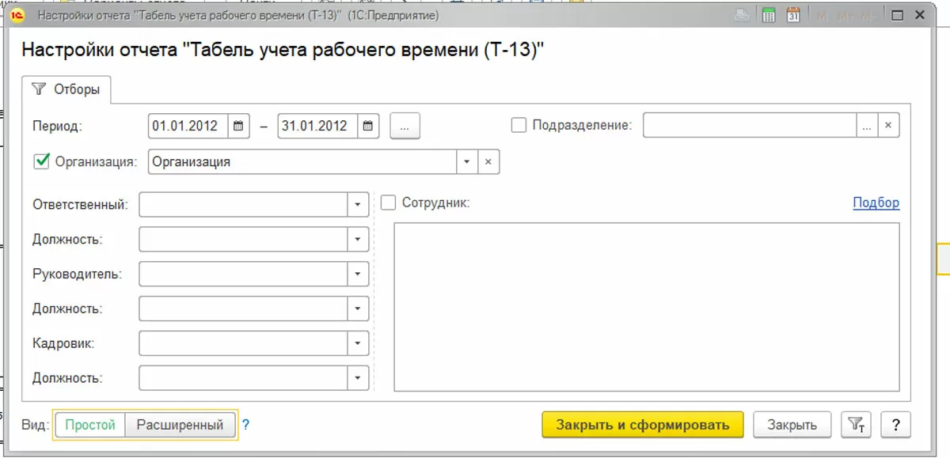Viewport: 950px width, 458px height.
Task: Open the calculator from the title bar
Action: click(x=768, y=15)
